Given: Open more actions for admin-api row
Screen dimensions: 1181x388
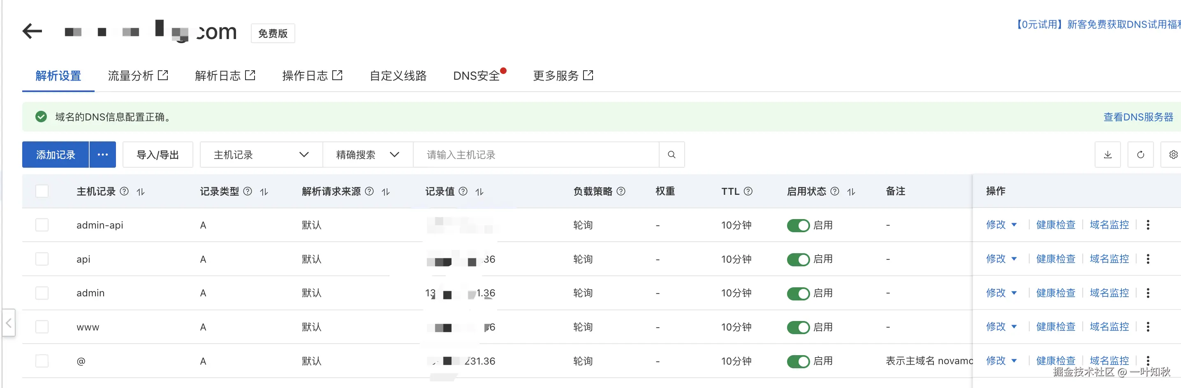Looking at the screenshot, I should [x=1148, y=225].
